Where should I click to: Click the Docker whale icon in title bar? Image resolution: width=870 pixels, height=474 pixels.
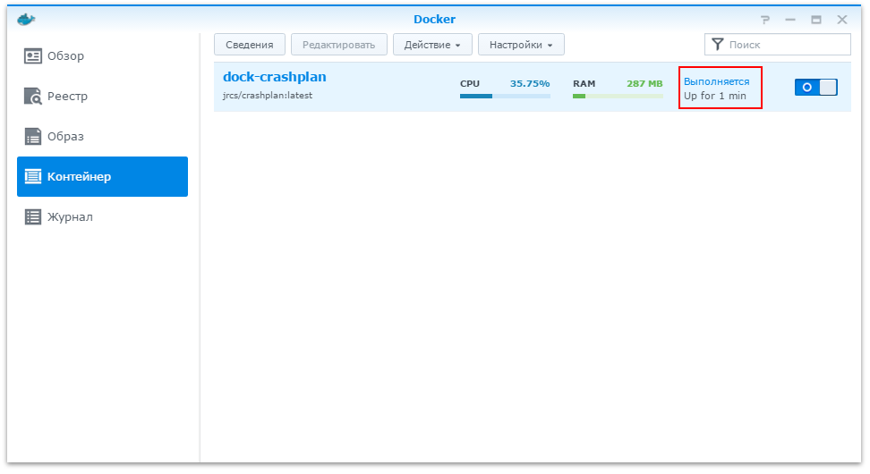tap(26, 20)
